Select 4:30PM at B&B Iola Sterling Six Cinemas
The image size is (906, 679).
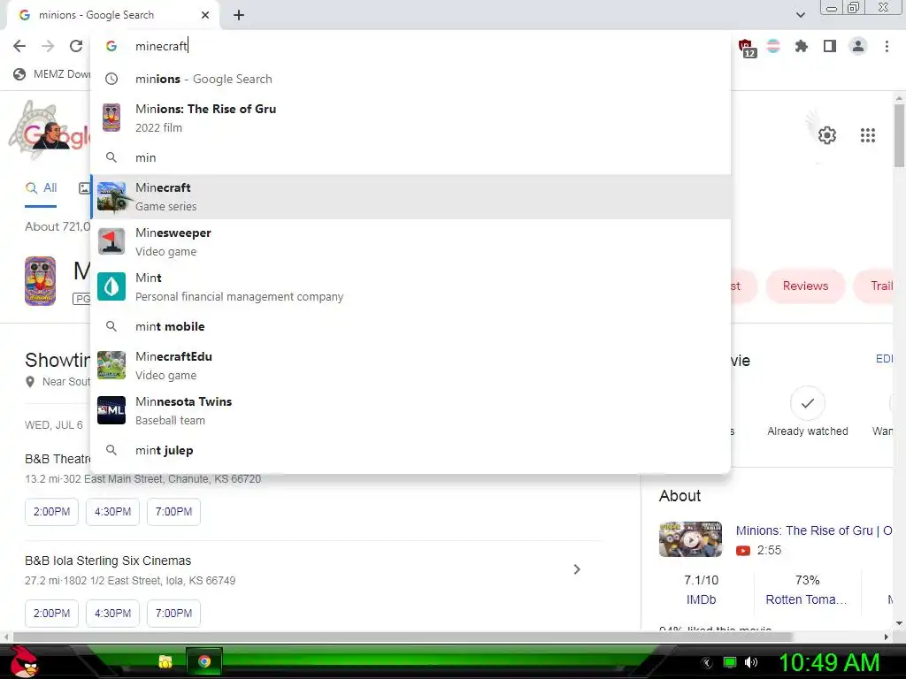point(112,614)
